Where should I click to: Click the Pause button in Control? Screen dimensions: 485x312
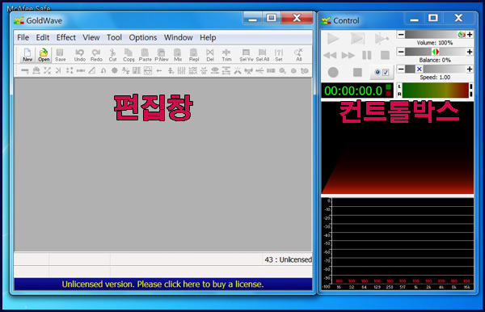click(x=366, y=55)
